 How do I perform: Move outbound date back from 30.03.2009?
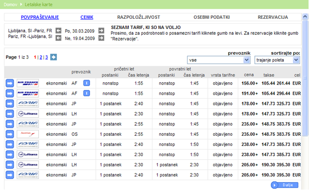[58, 30]
